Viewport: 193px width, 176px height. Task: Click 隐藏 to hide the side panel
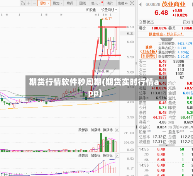click(122, 3)
